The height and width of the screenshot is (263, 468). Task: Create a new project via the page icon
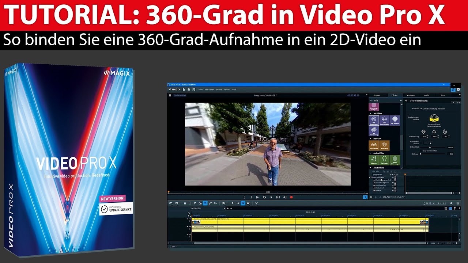click(x=184, y=89)
